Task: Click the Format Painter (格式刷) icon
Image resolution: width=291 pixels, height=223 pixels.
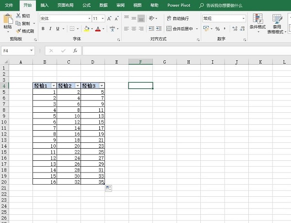Action: [x=18, y=31]
